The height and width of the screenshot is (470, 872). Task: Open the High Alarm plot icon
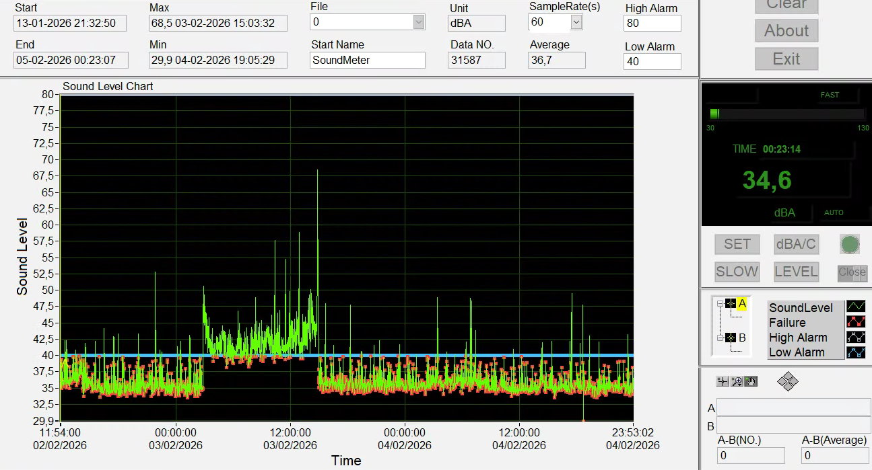tap(856, 338)
